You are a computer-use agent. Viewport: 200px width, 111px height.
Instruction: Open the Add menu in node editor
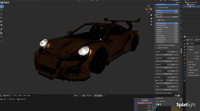pyautogui.click(x=24, y=96)
